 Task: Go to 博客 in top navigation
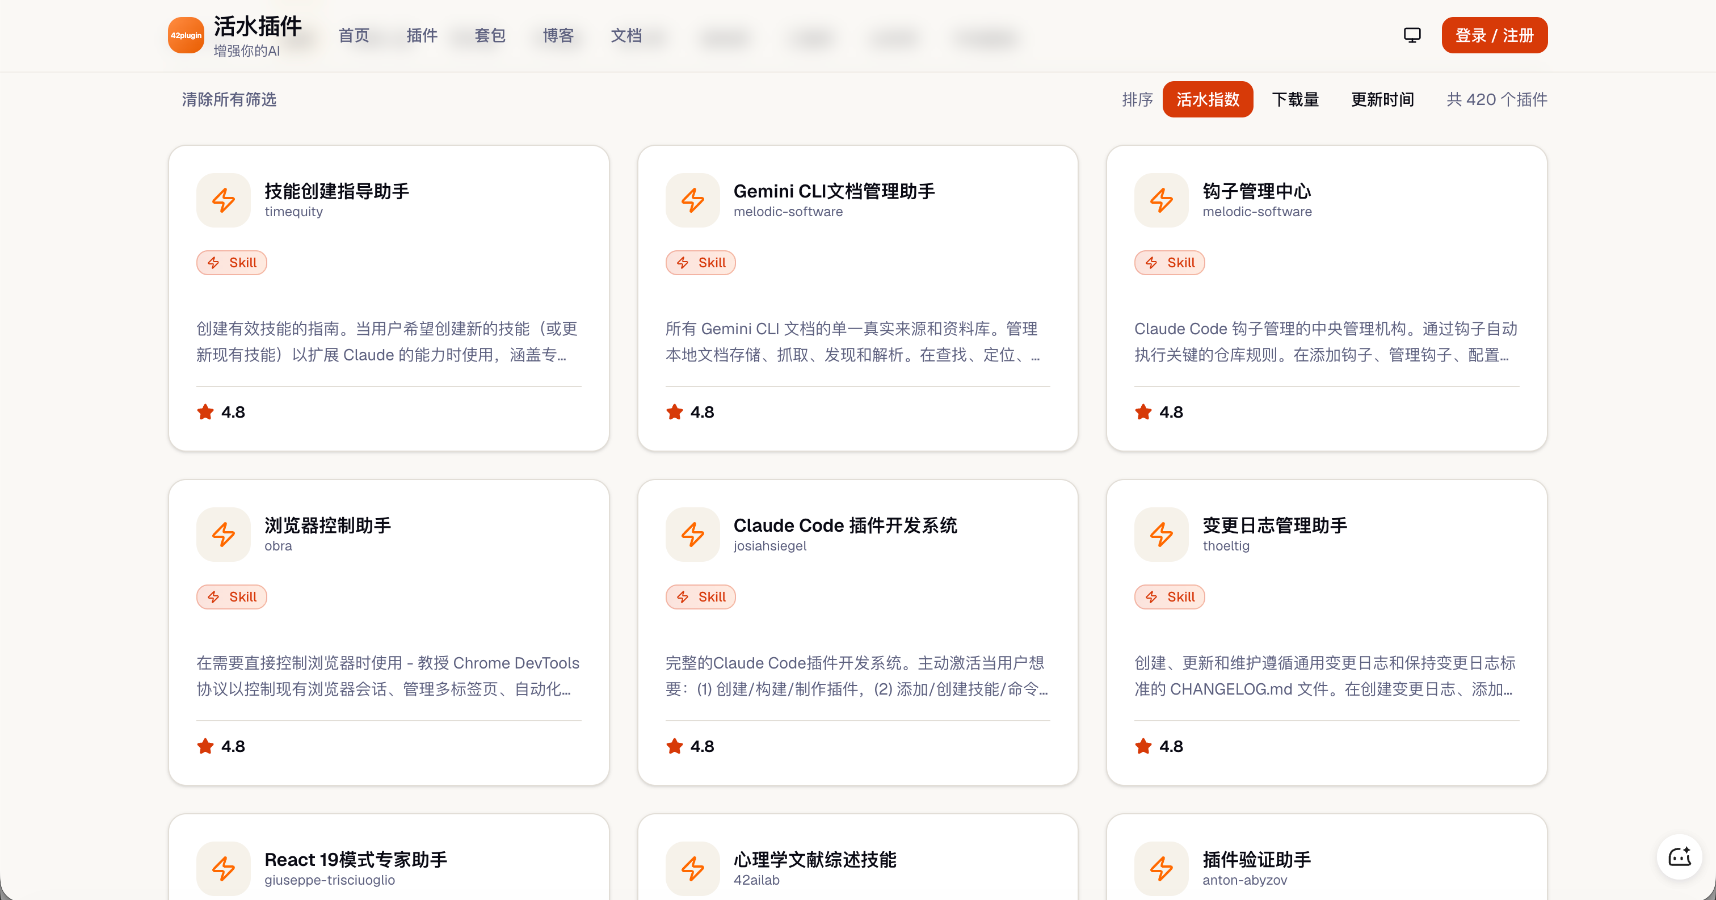coord(558,35)
